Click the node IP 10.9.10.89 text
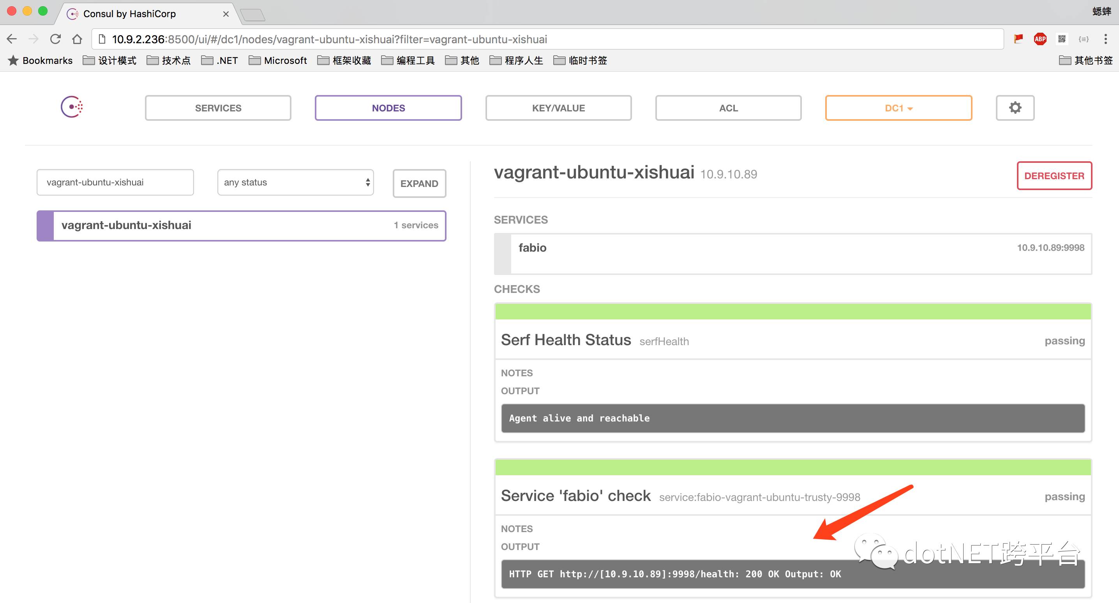Screen dimensions: 1119x603 [729, 174]
